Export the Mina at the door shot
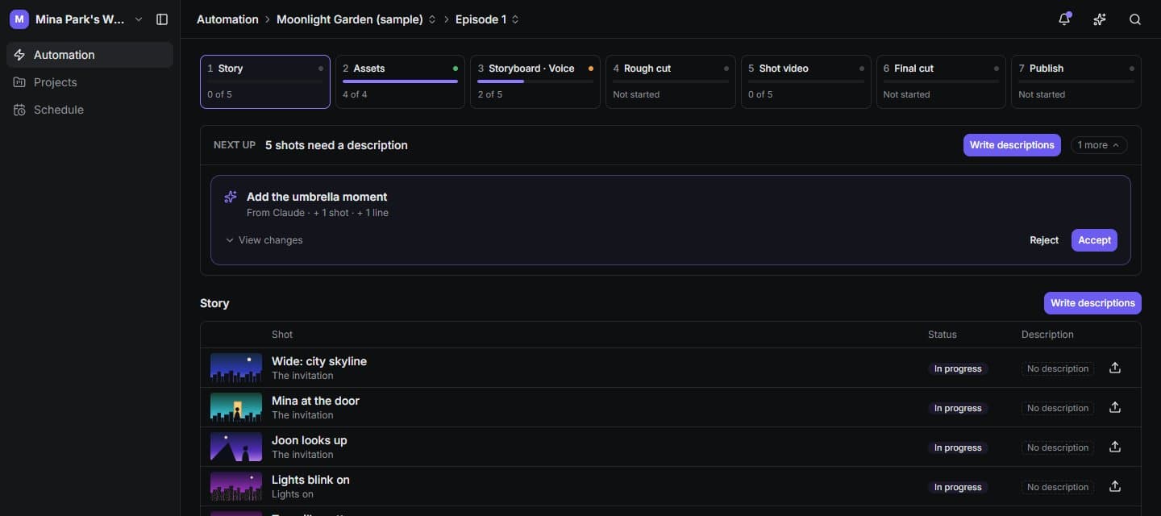Viewport: 1161px width, 516px height. click(1115, 407)
